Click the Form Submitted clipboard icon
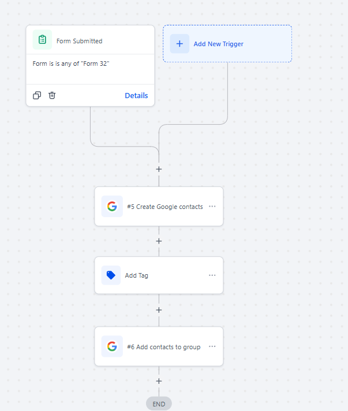The width and height of the screenshot is (348, 411). [42, 40]
